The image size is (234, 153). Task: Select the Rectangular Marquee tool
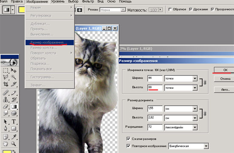pos(6,70)
